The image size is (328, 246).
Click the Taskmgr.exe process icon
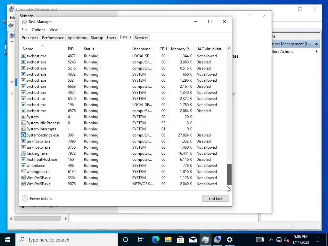coord(23,153)
